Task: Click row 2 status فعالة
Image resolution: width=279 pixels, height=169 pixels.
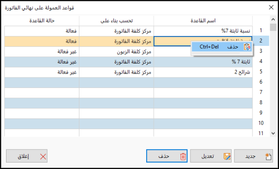Action: tap(42, 41)
